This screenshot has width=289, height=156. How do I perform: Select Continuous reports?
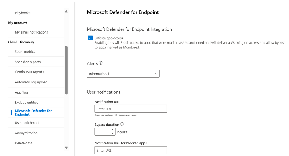(x=29, y=72)
